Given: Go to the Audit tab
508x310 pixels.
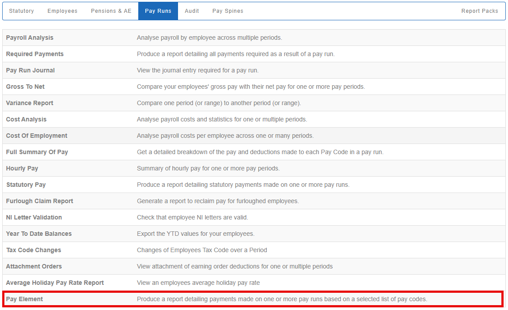Looking at the screenshot, I should pos(192,11).
